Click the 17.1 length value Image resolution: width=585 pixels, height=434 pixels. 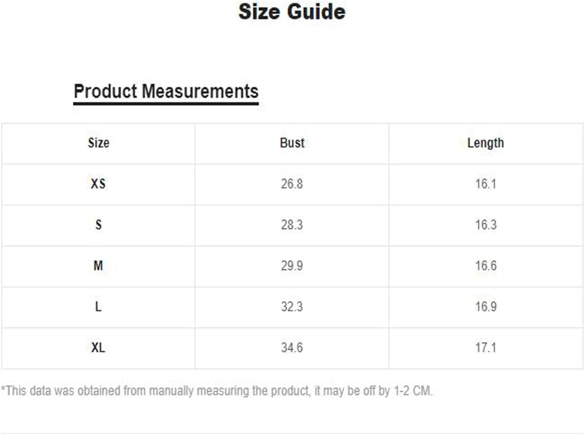coord(485,348)
